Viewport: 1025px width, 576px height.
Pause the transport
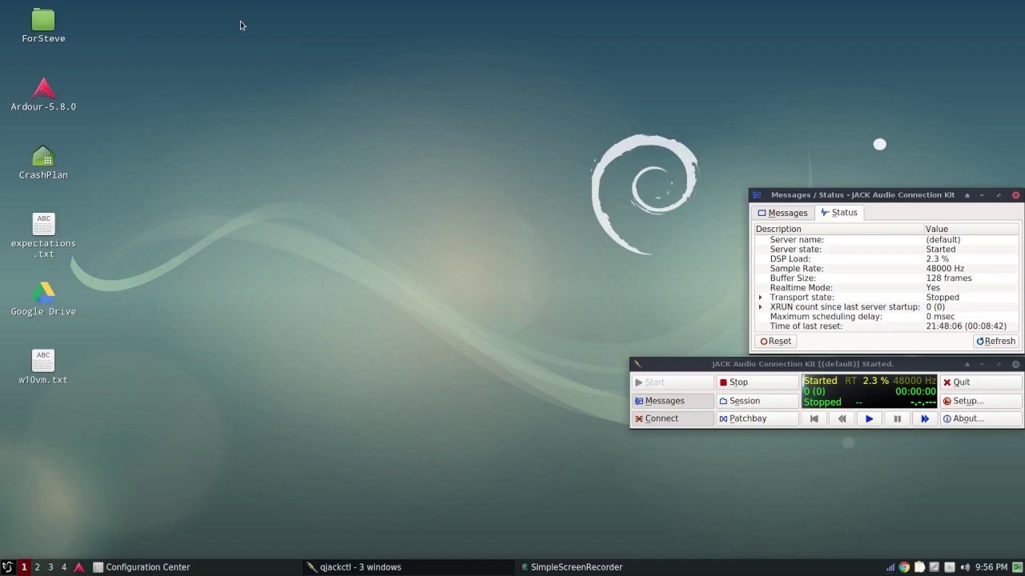point(897,418)
